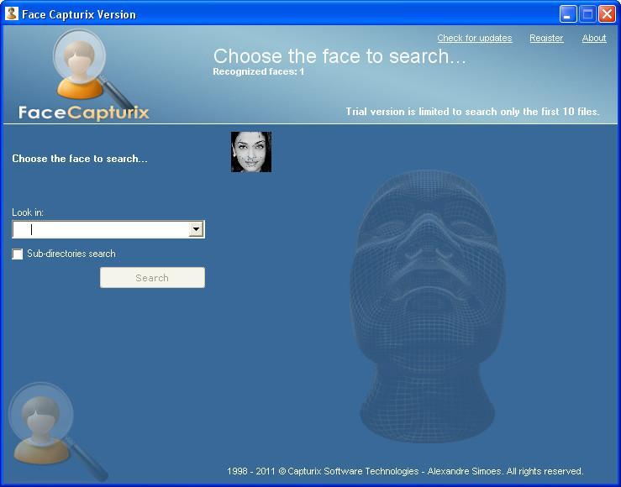The height and width of the screenshot is (487, 621).
Task: Click the maximize window button
Action: coord(587,14)
